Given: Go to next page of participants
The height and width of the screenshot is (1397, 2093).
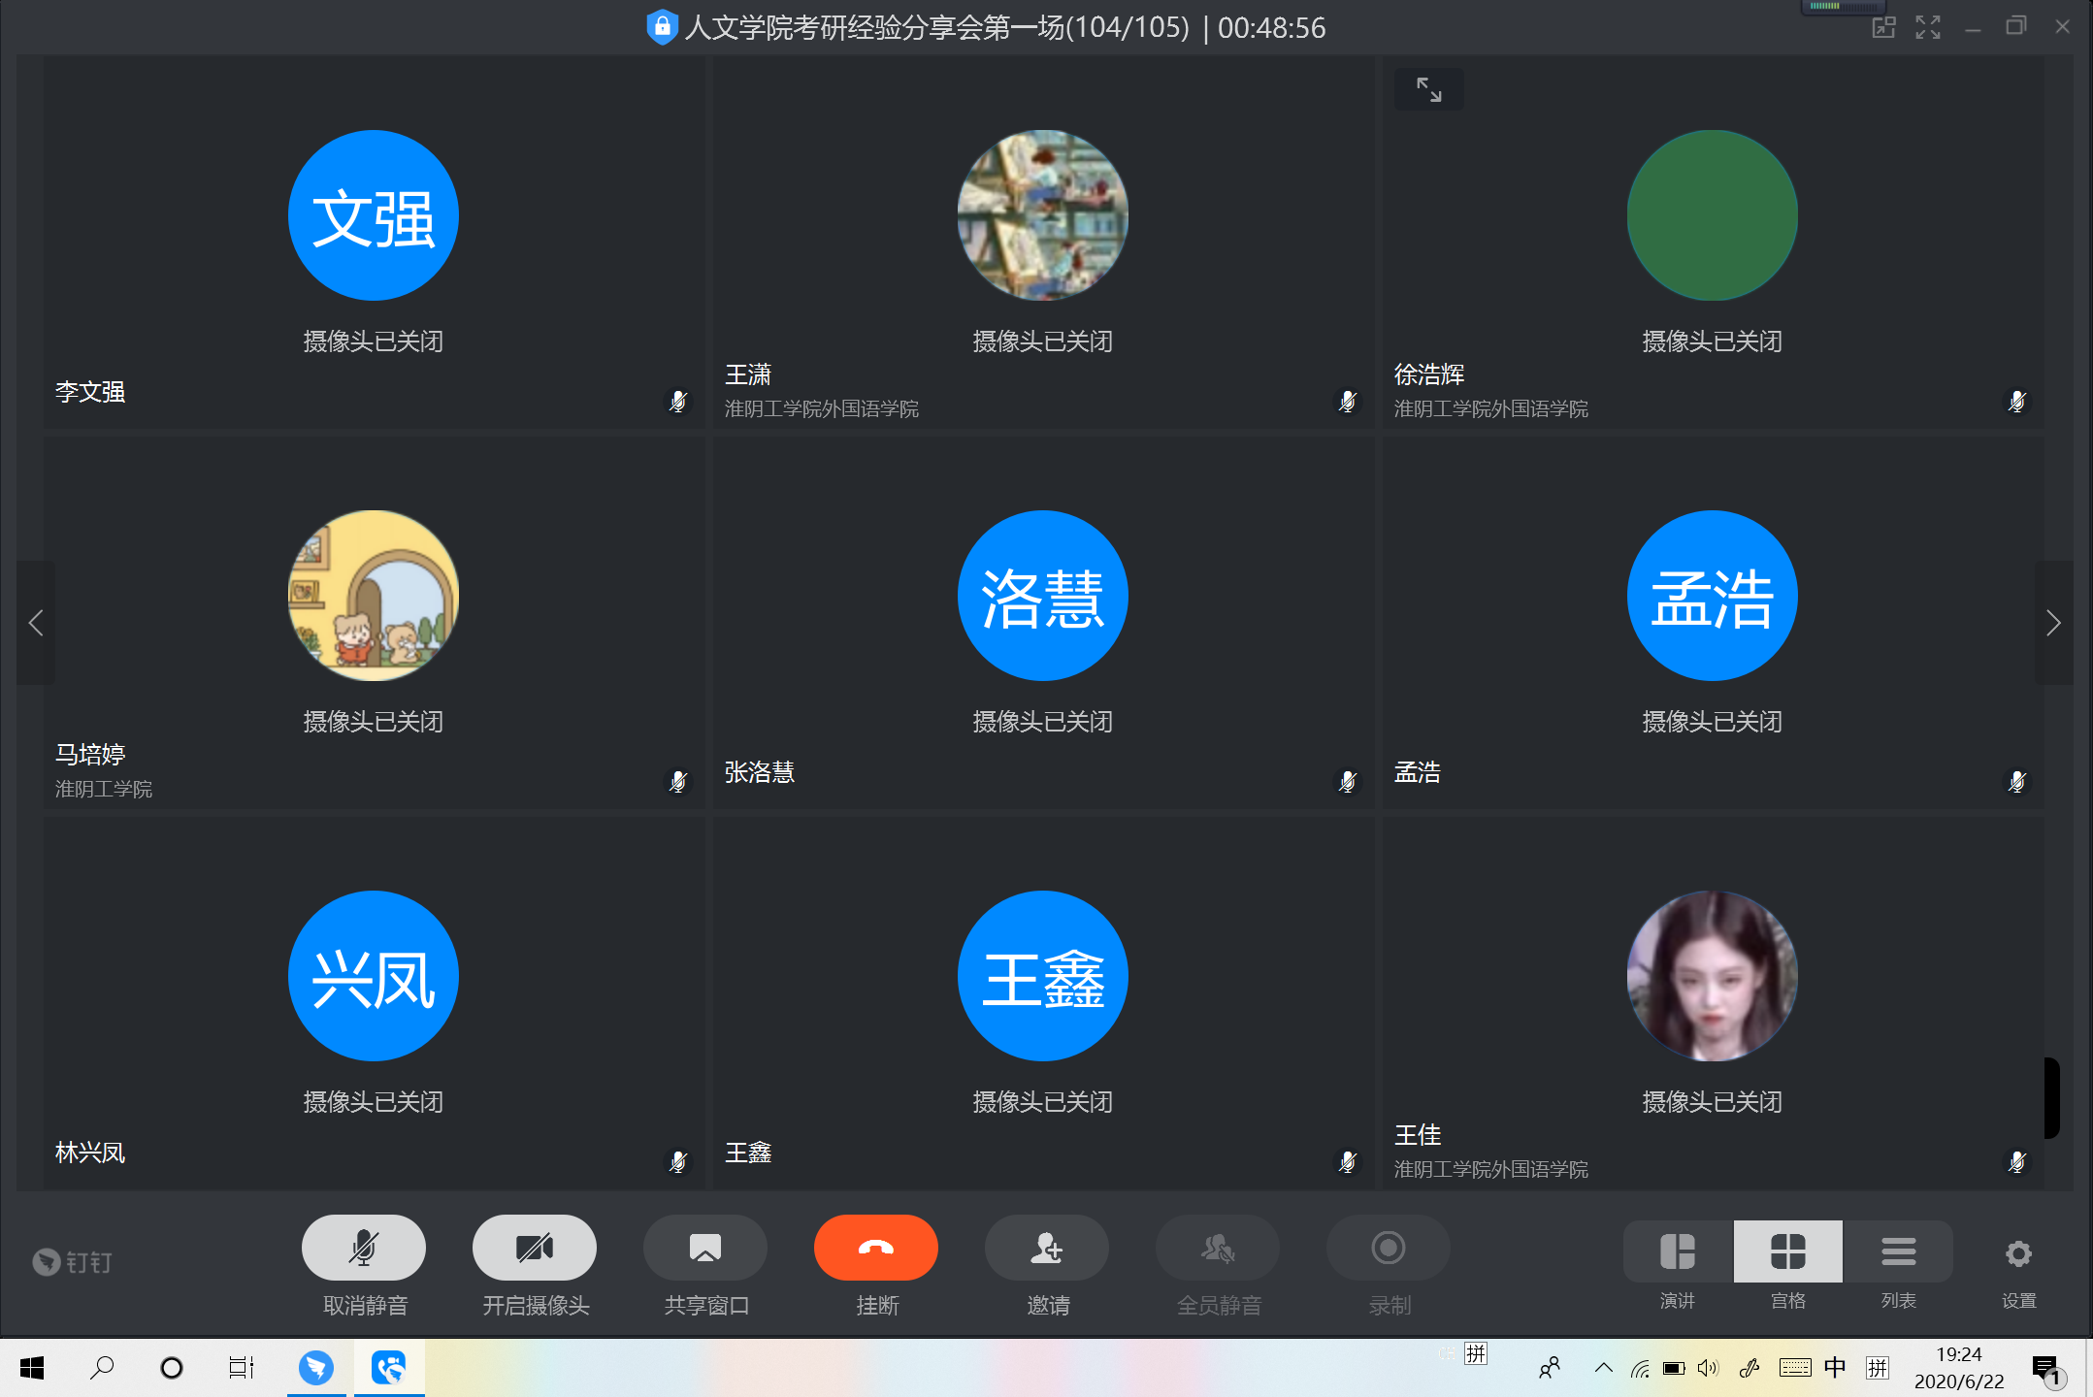Looking at the screenshot, I should [x=2052, y=623].
